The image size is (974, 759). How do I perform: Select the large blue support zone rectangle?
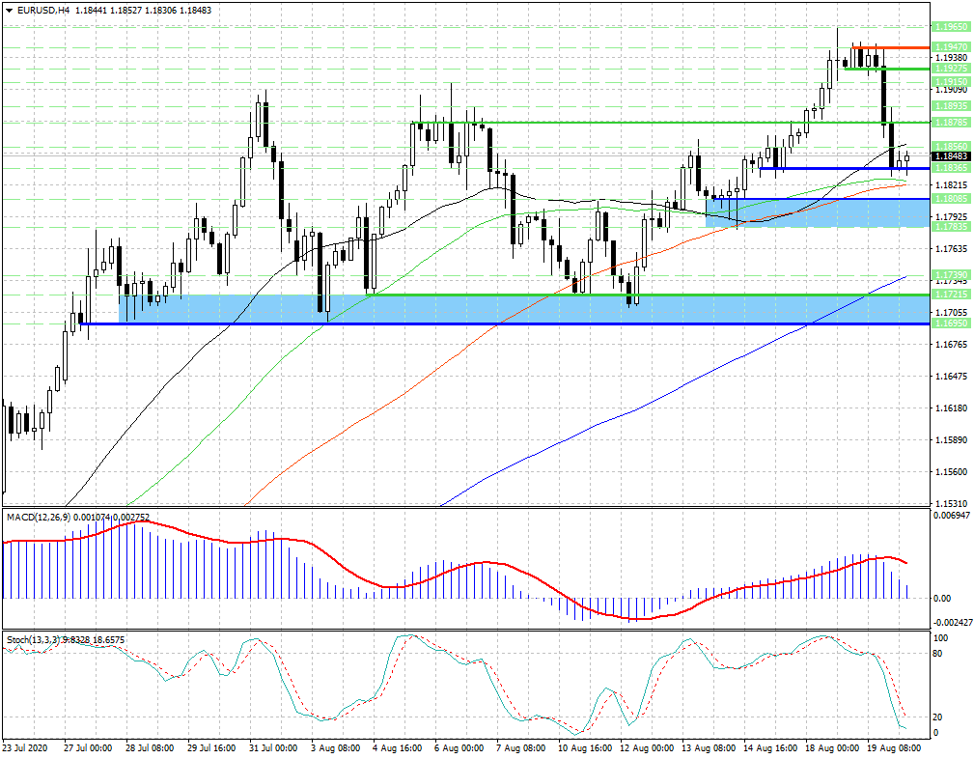(x=524, y=310)
